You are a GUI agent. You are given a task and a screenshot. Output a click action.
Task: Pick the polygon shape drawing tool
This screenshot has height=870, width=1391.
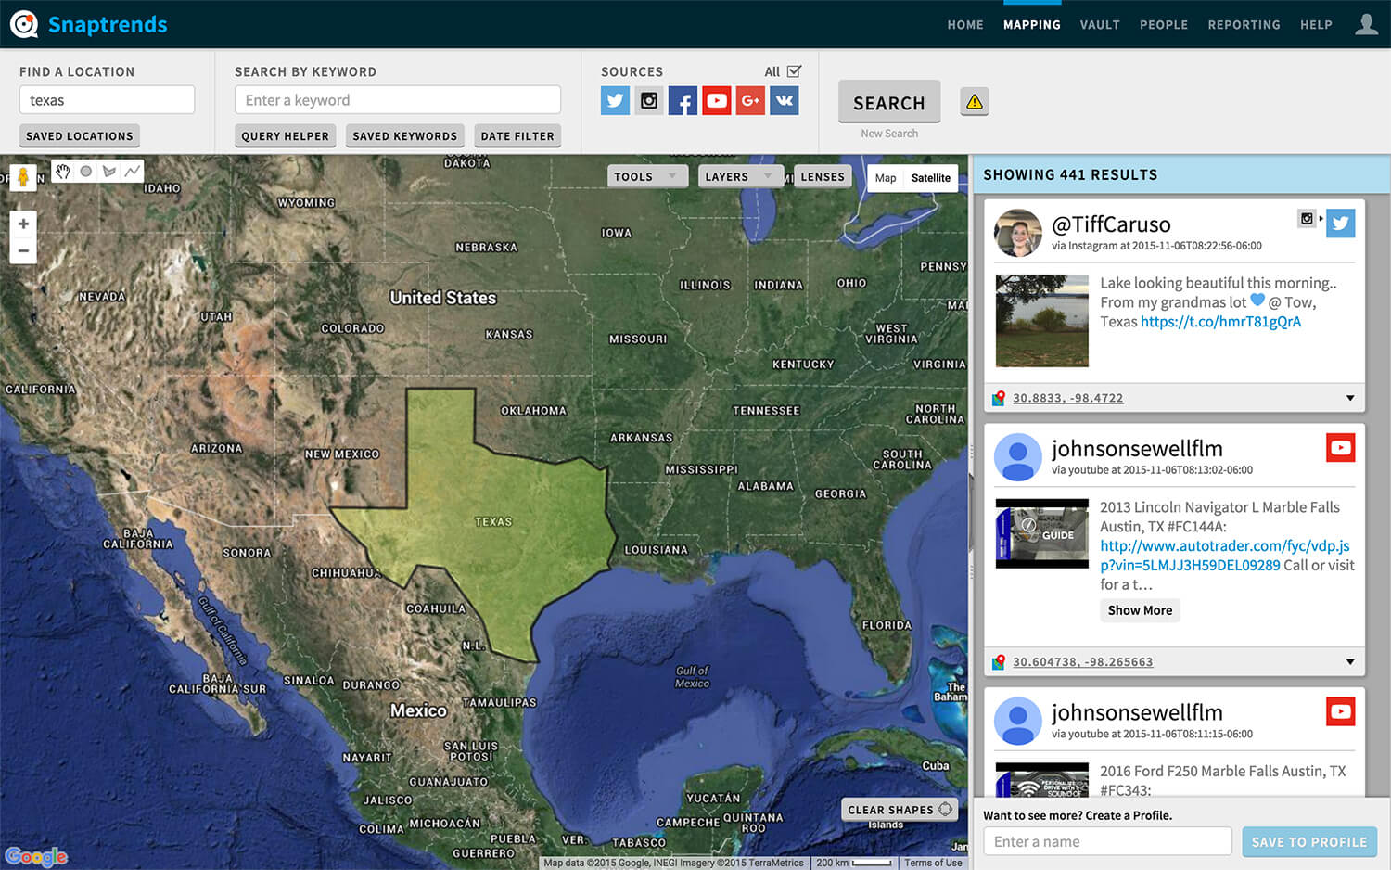pos(109,171)
